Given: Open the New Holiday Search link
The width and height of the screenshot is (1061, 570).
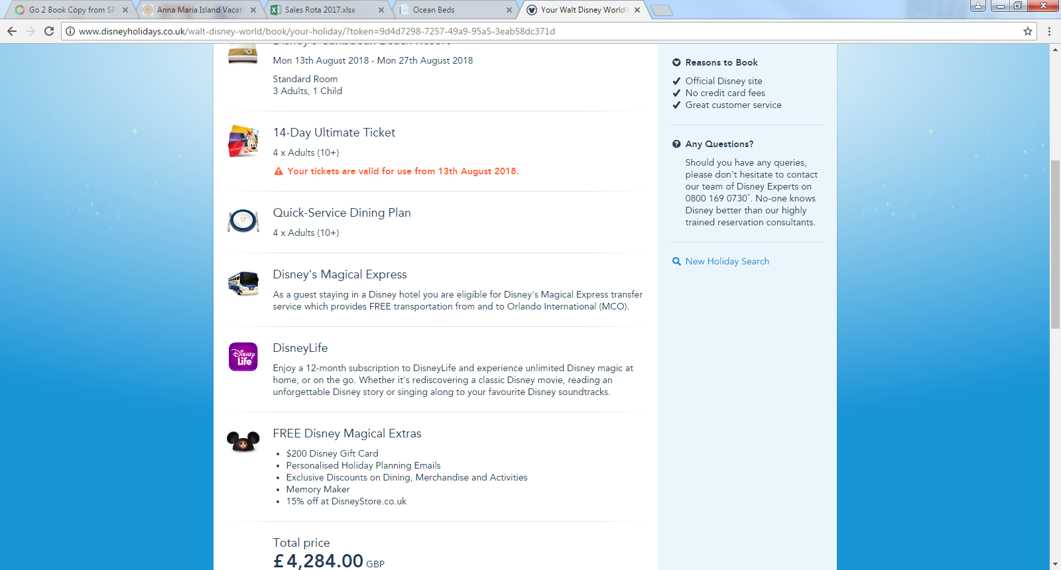Looking at the screenshot, I should [727, 261].
